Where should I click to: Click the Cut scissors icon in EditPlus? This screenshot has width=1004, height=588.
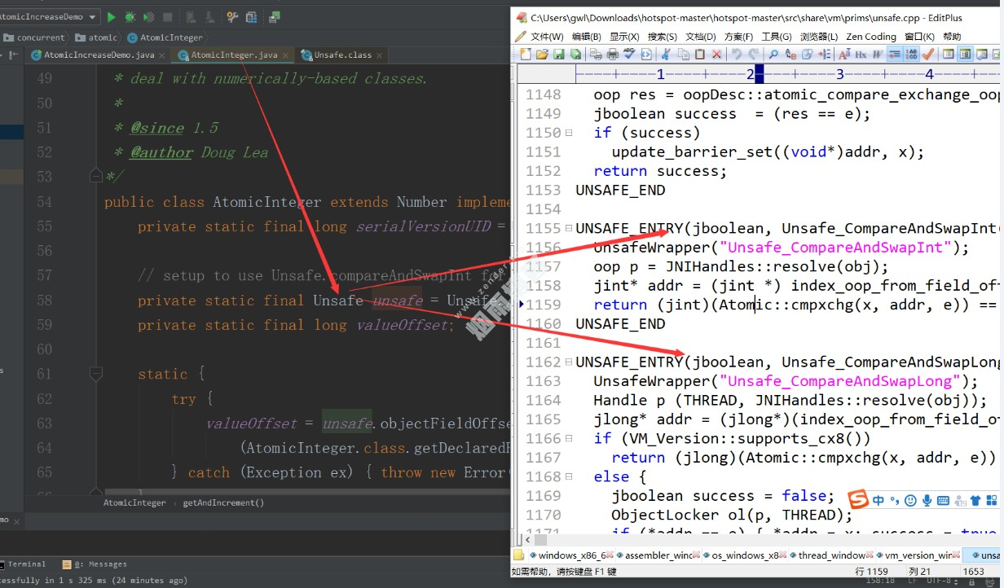click(665, 55)
